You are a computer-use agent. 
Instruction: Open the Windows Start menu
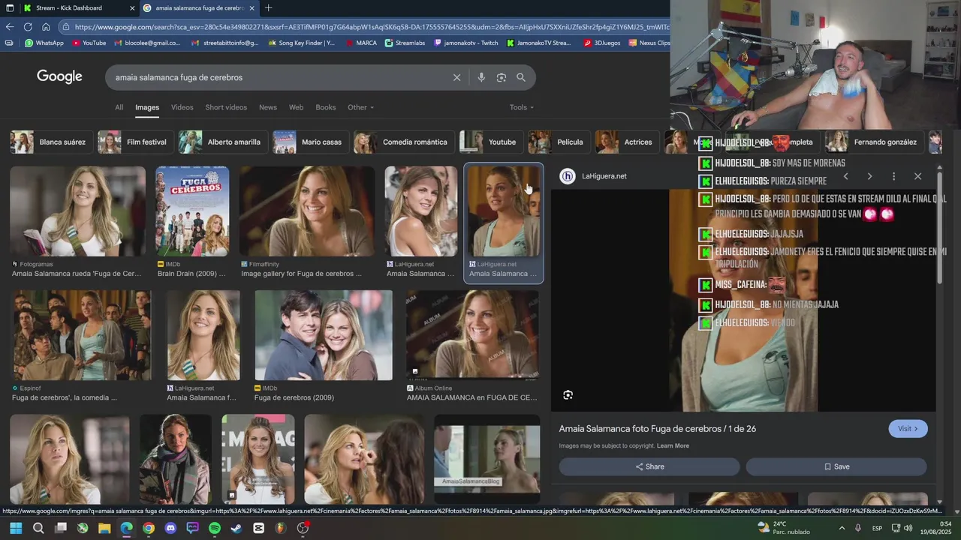point(16,528)
